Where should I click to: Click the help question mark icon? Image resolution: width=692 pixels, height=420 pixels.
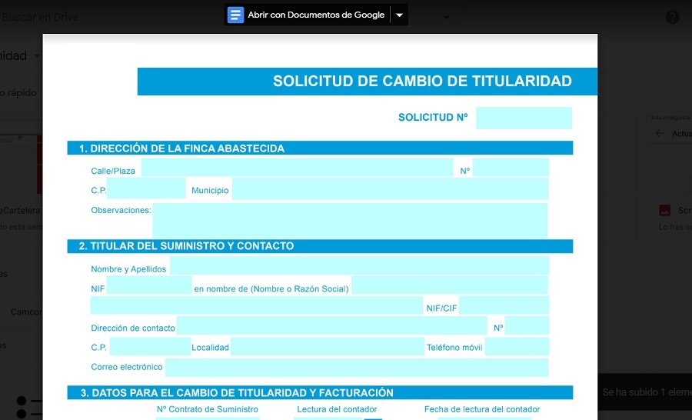click(672, 17)
